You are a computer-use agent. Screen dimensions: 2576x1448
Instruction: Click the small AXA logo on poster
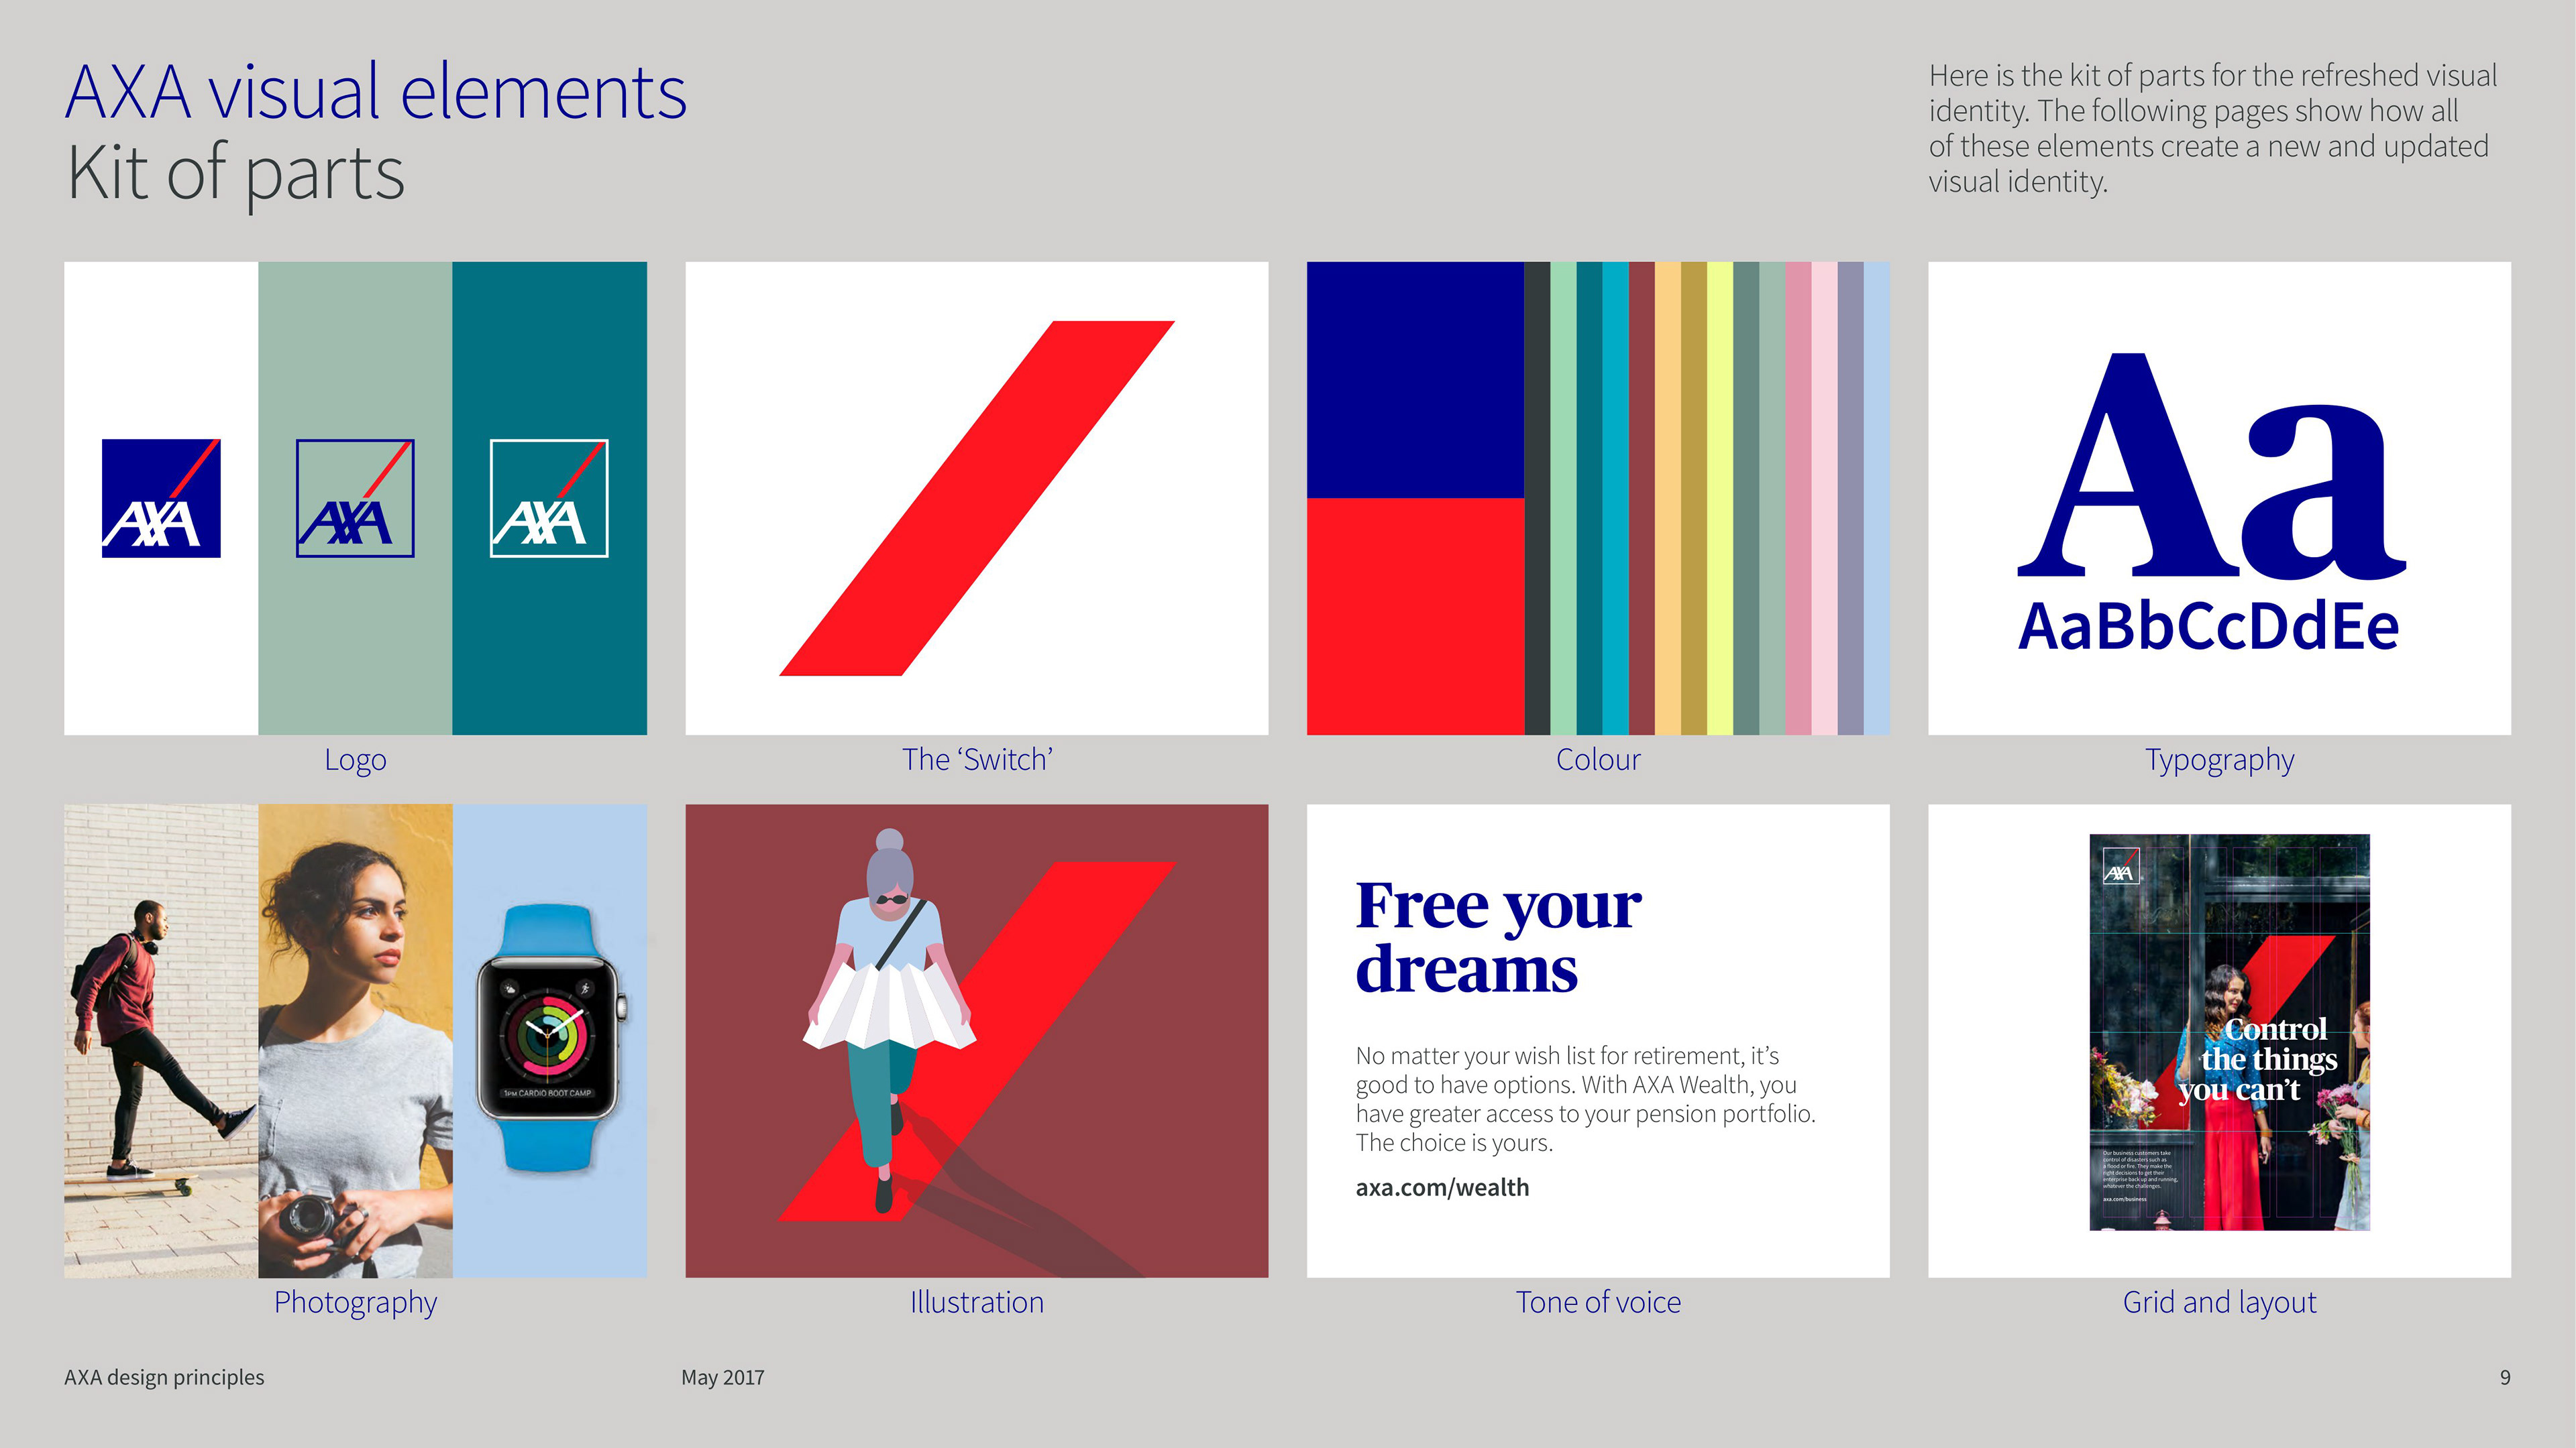pyautogui.click(x=2120, y=867)
